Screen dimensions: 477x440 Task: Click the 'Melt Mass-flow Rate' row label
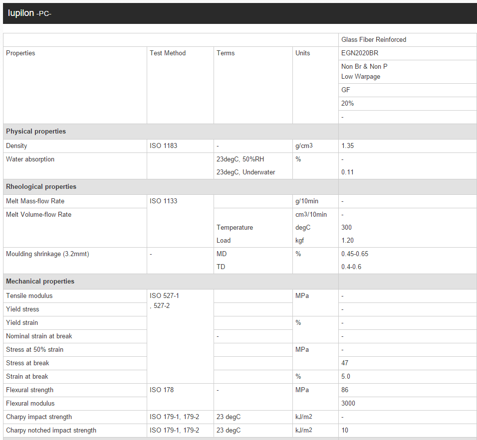35,201
